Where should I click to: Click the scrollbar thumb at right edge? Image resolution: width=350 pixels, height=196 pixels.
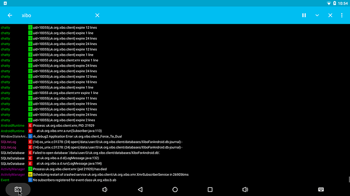coord(349,179)
